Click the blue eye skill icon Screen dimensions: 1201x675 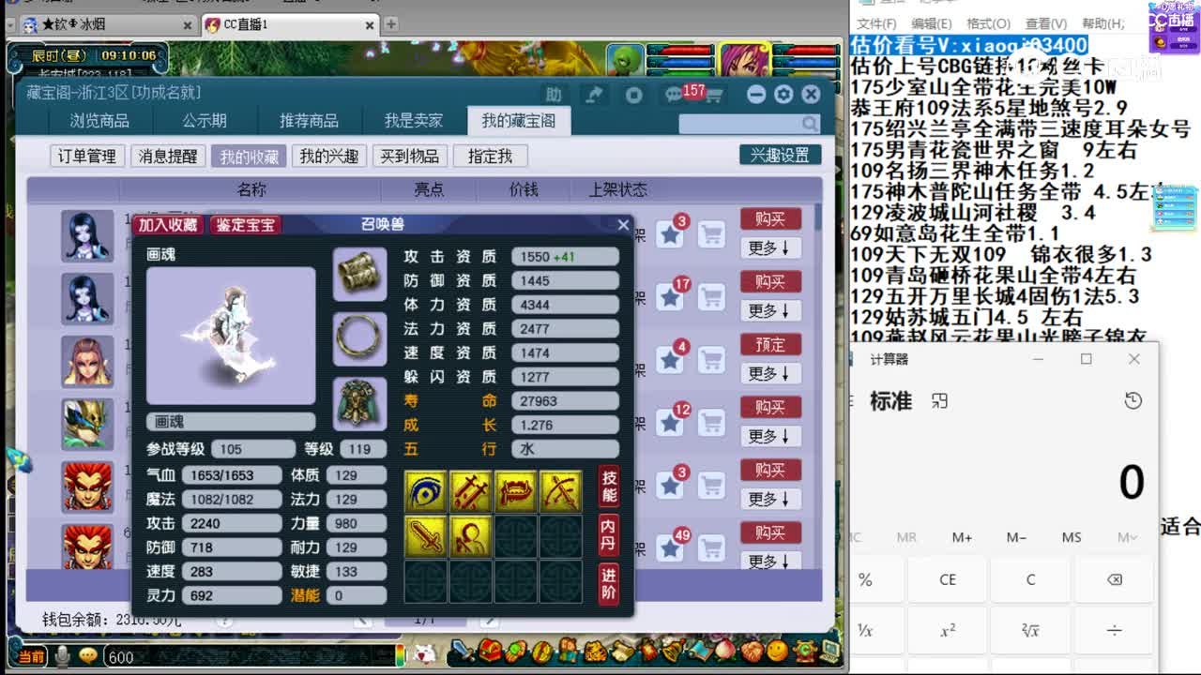425,491
